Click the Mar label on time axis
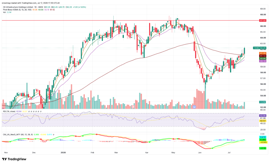This screenshot has height=165, width=270. click(116, 152)
